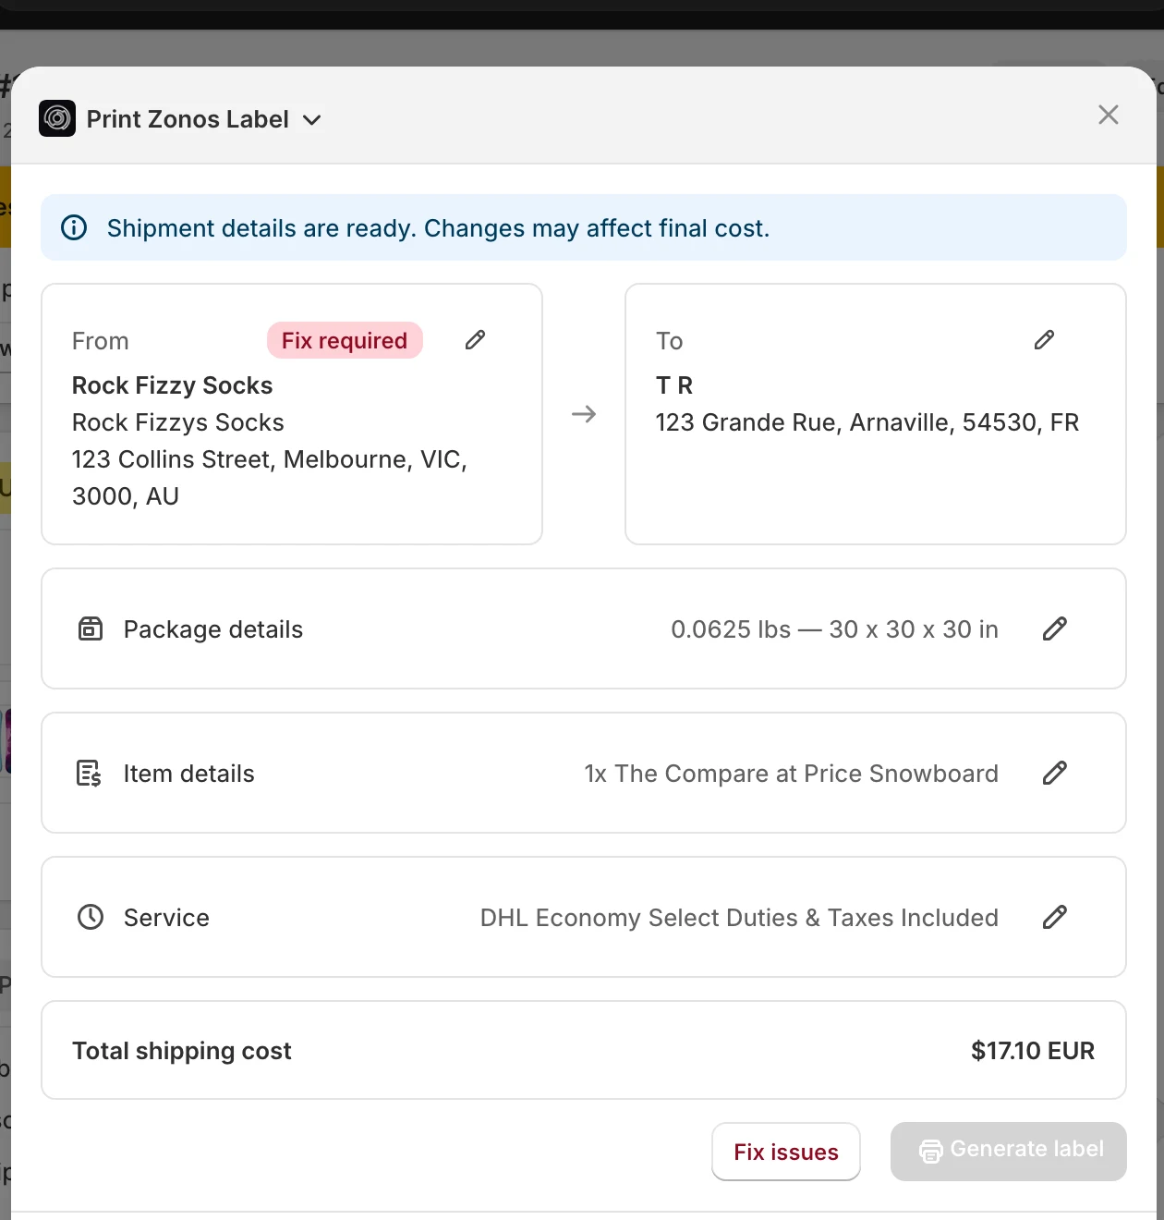
Task: Edit Package details with the pencil icon
Action: coord(1055,628)
